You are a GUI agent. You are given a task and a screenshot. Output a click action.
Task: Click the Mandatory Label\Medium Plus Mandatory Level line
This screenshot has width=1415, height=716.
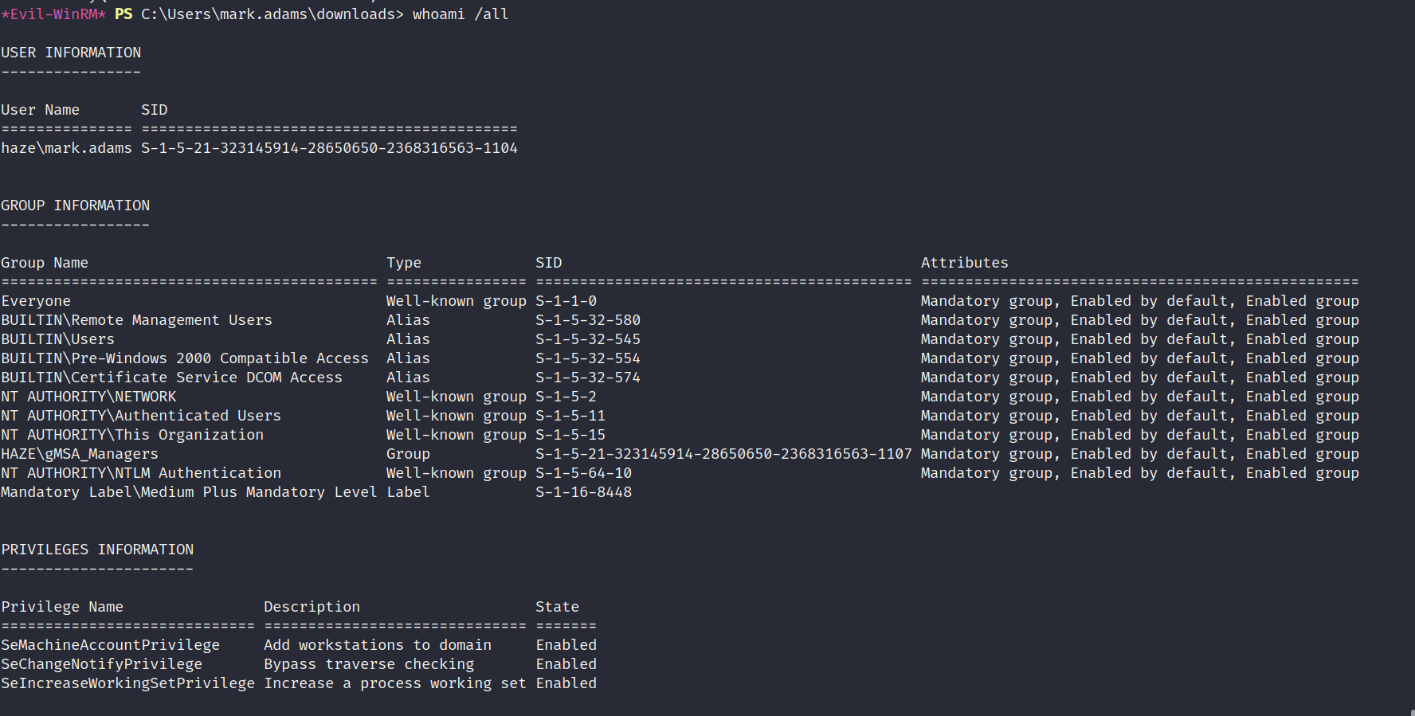click(189, 492)
